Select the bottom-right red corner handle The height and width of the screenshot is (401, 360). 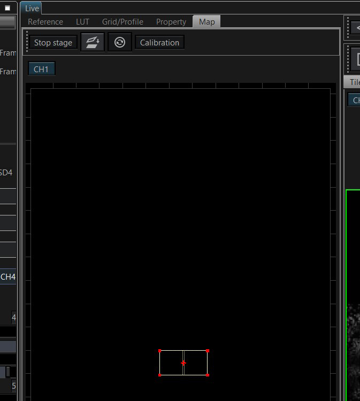(208, 375)
